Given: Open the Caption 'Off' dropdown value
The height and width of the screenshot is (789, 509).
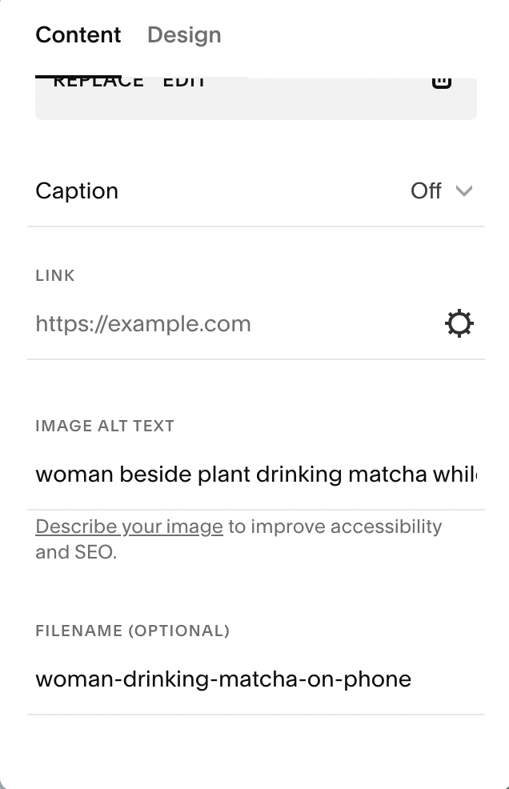Looking at the screenshot, I should pos(426,190).
